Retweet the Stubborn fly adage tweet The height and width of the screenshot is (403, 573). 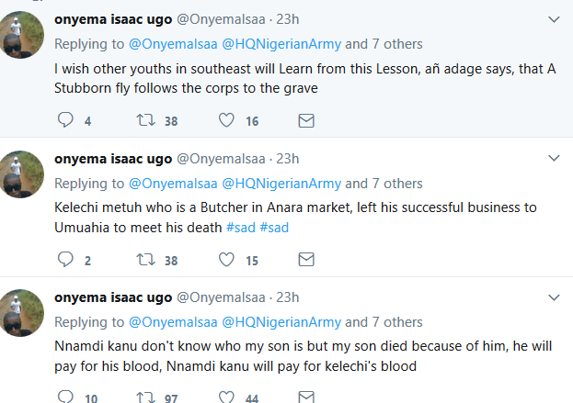click(143, 120)
